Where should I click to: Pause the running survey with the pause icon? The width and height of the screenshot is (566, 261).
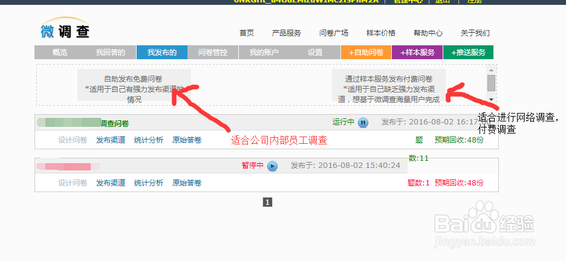[x=363, y=123]
